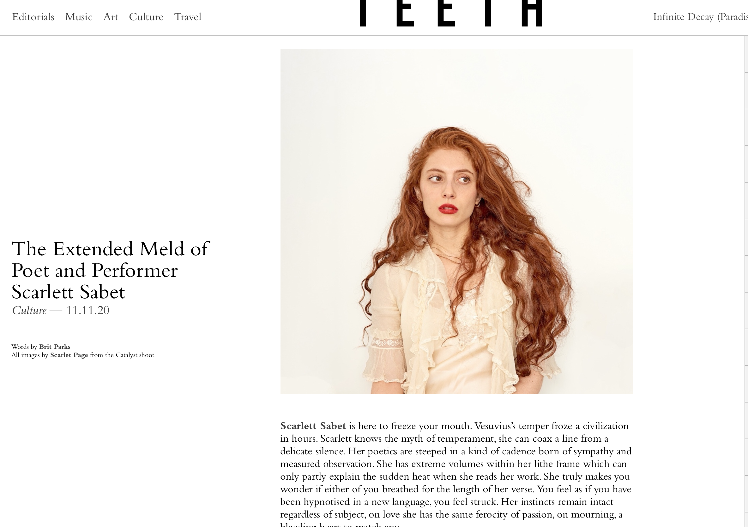Click the 'Words by' credit line
Screen dimensions: 748x527
coord(41,347)
